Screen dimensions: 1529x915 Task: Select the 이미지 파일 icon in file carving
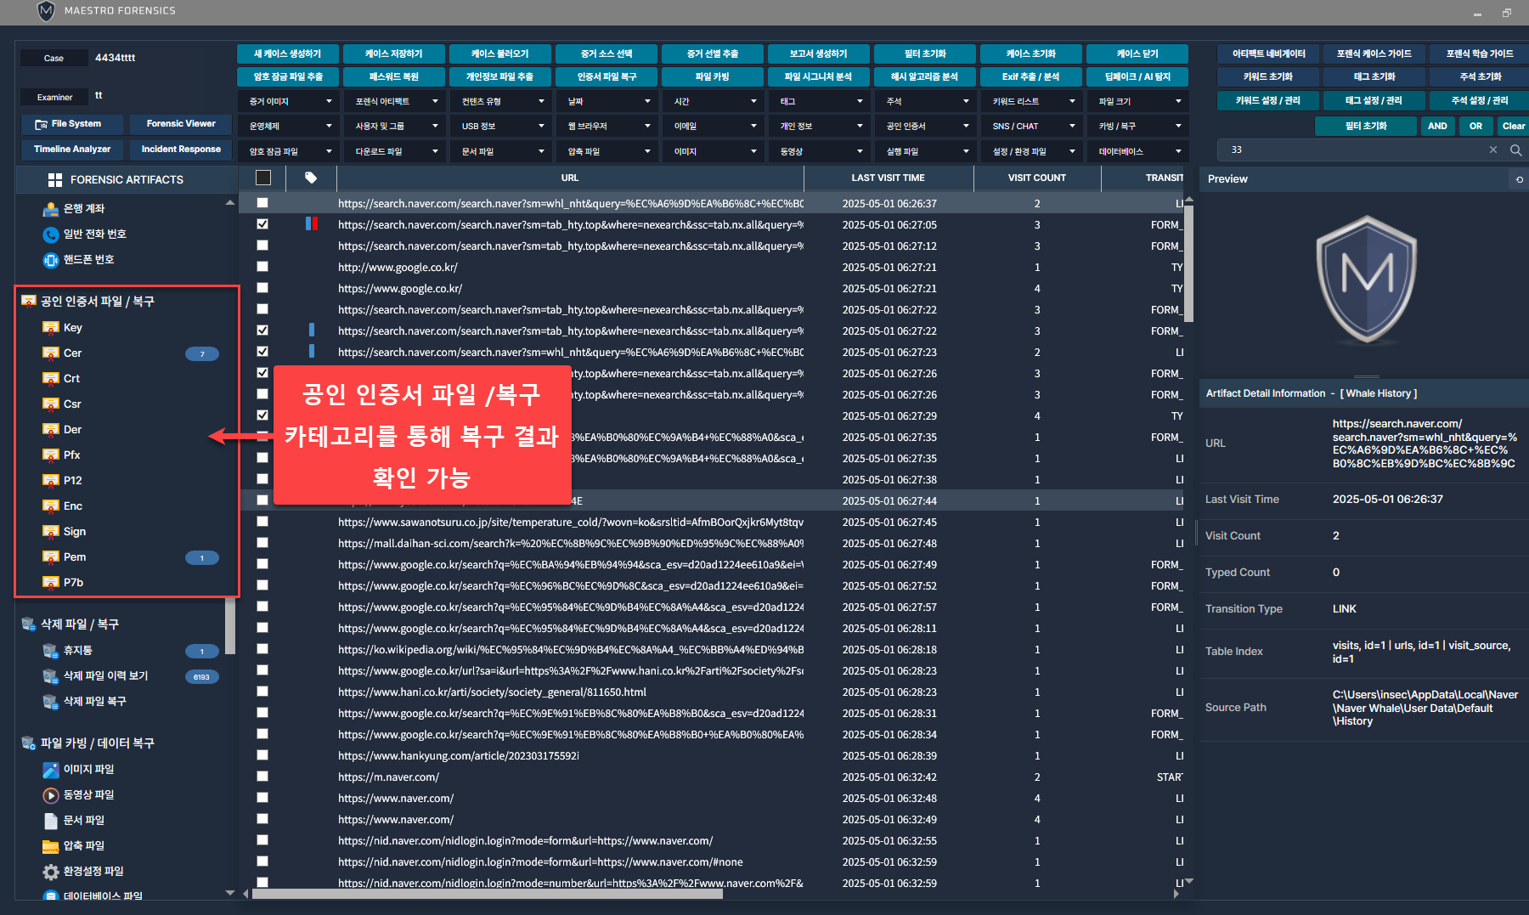tap(51, 770)
